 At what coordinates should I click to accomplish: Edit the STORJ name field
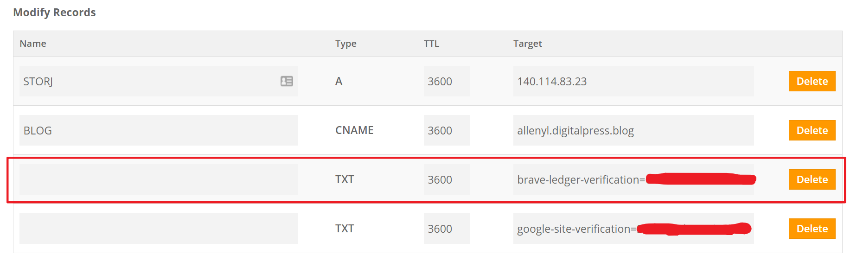point(148,81)
